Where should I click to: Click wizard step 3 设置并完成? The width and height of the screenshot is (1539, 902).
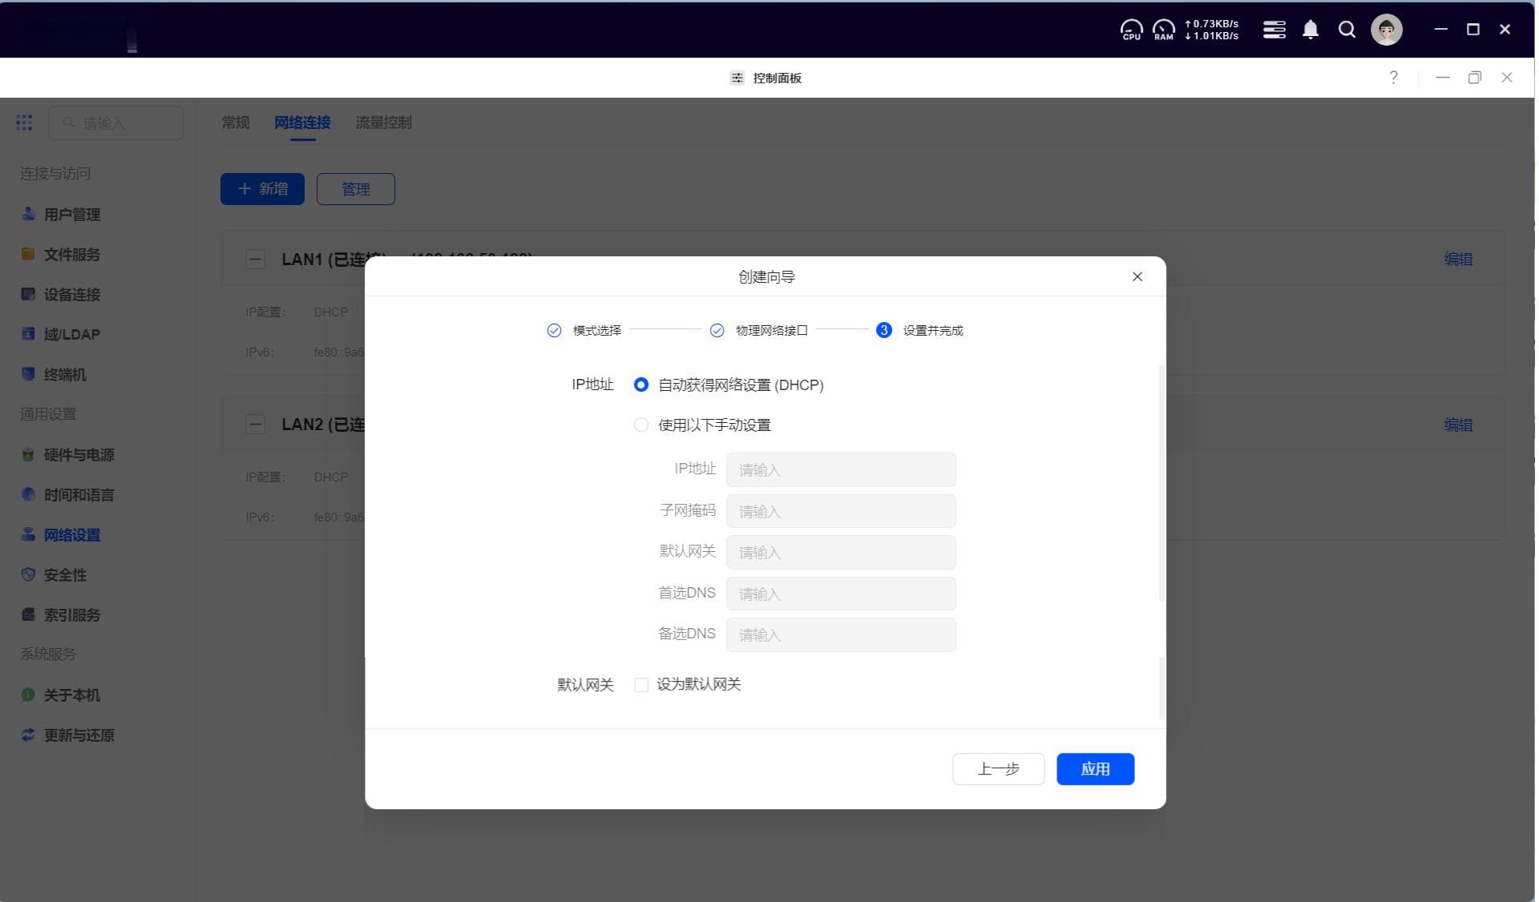pyautogui.click(x=919, y=330)
